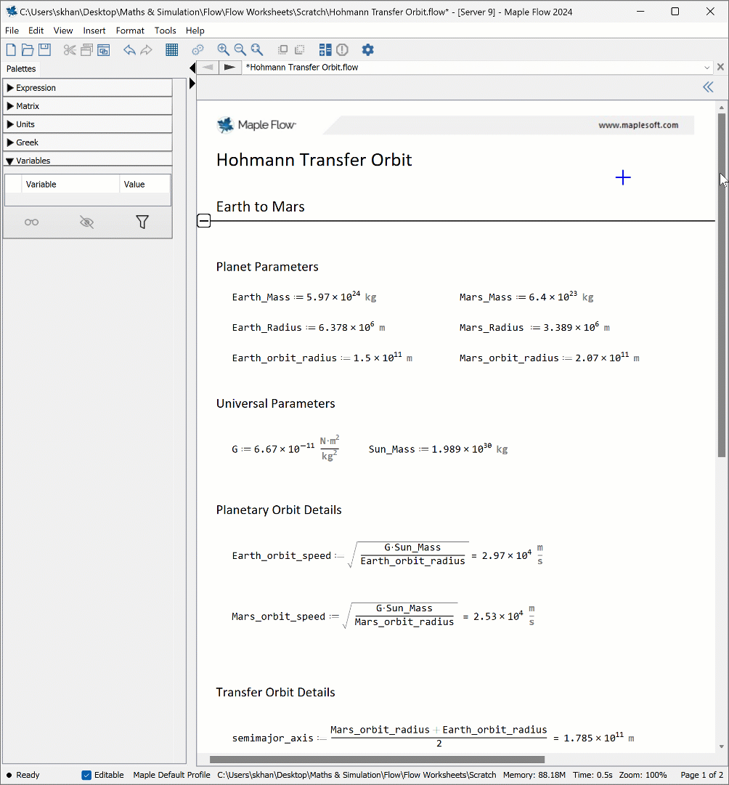Click the filter funnel in Variables palette
Screen dimensions: 729x785
pos(142,222)
